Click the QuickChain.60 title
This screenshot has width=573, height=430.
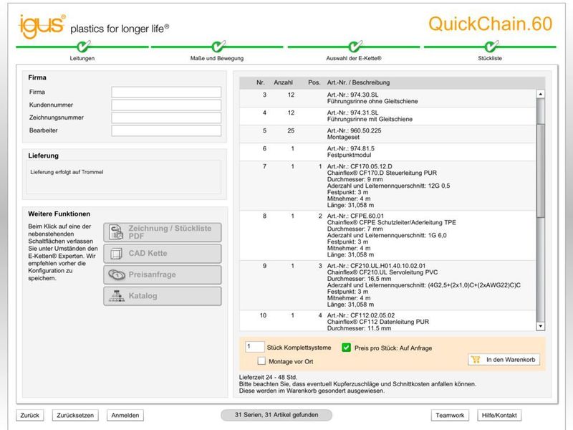(491, 24)
